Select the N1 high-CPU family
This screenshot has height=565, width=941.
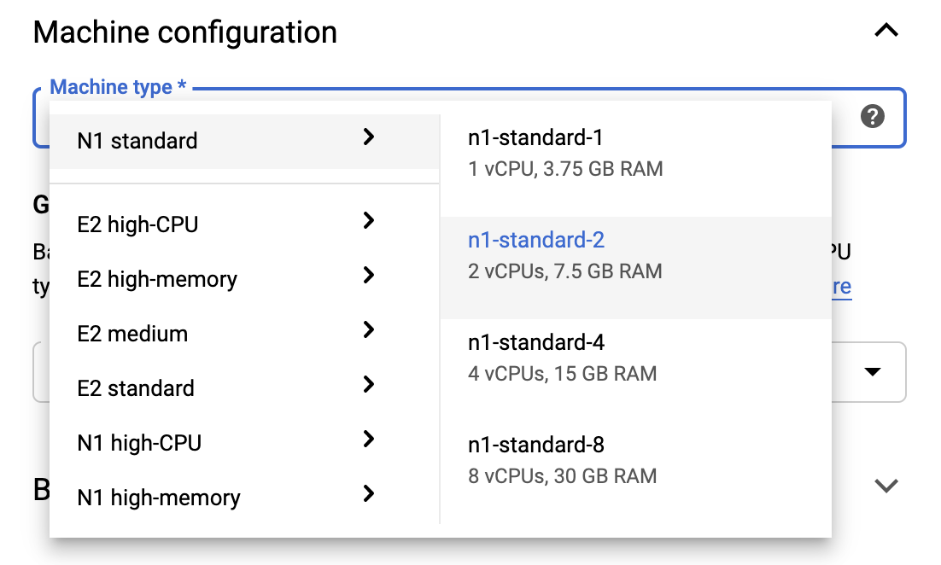[x=139, y=443]
